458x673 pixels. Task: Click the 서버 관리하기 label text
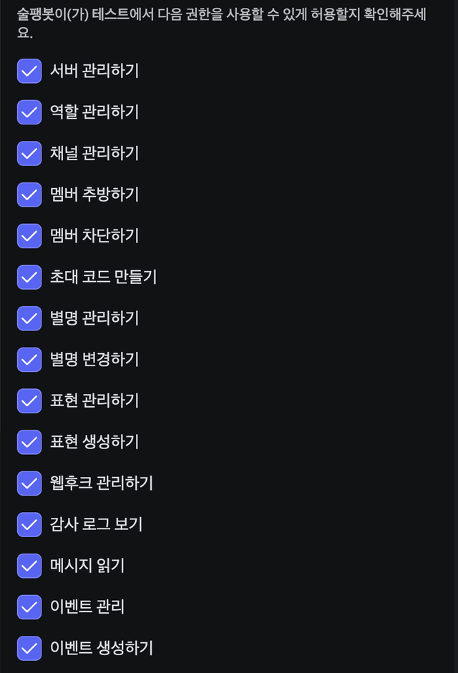click(94, 71)
